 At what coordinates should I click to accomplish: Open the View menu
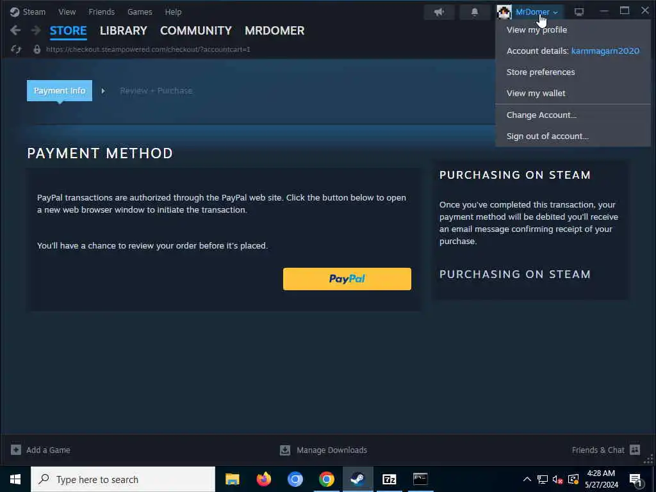point(67,12)
